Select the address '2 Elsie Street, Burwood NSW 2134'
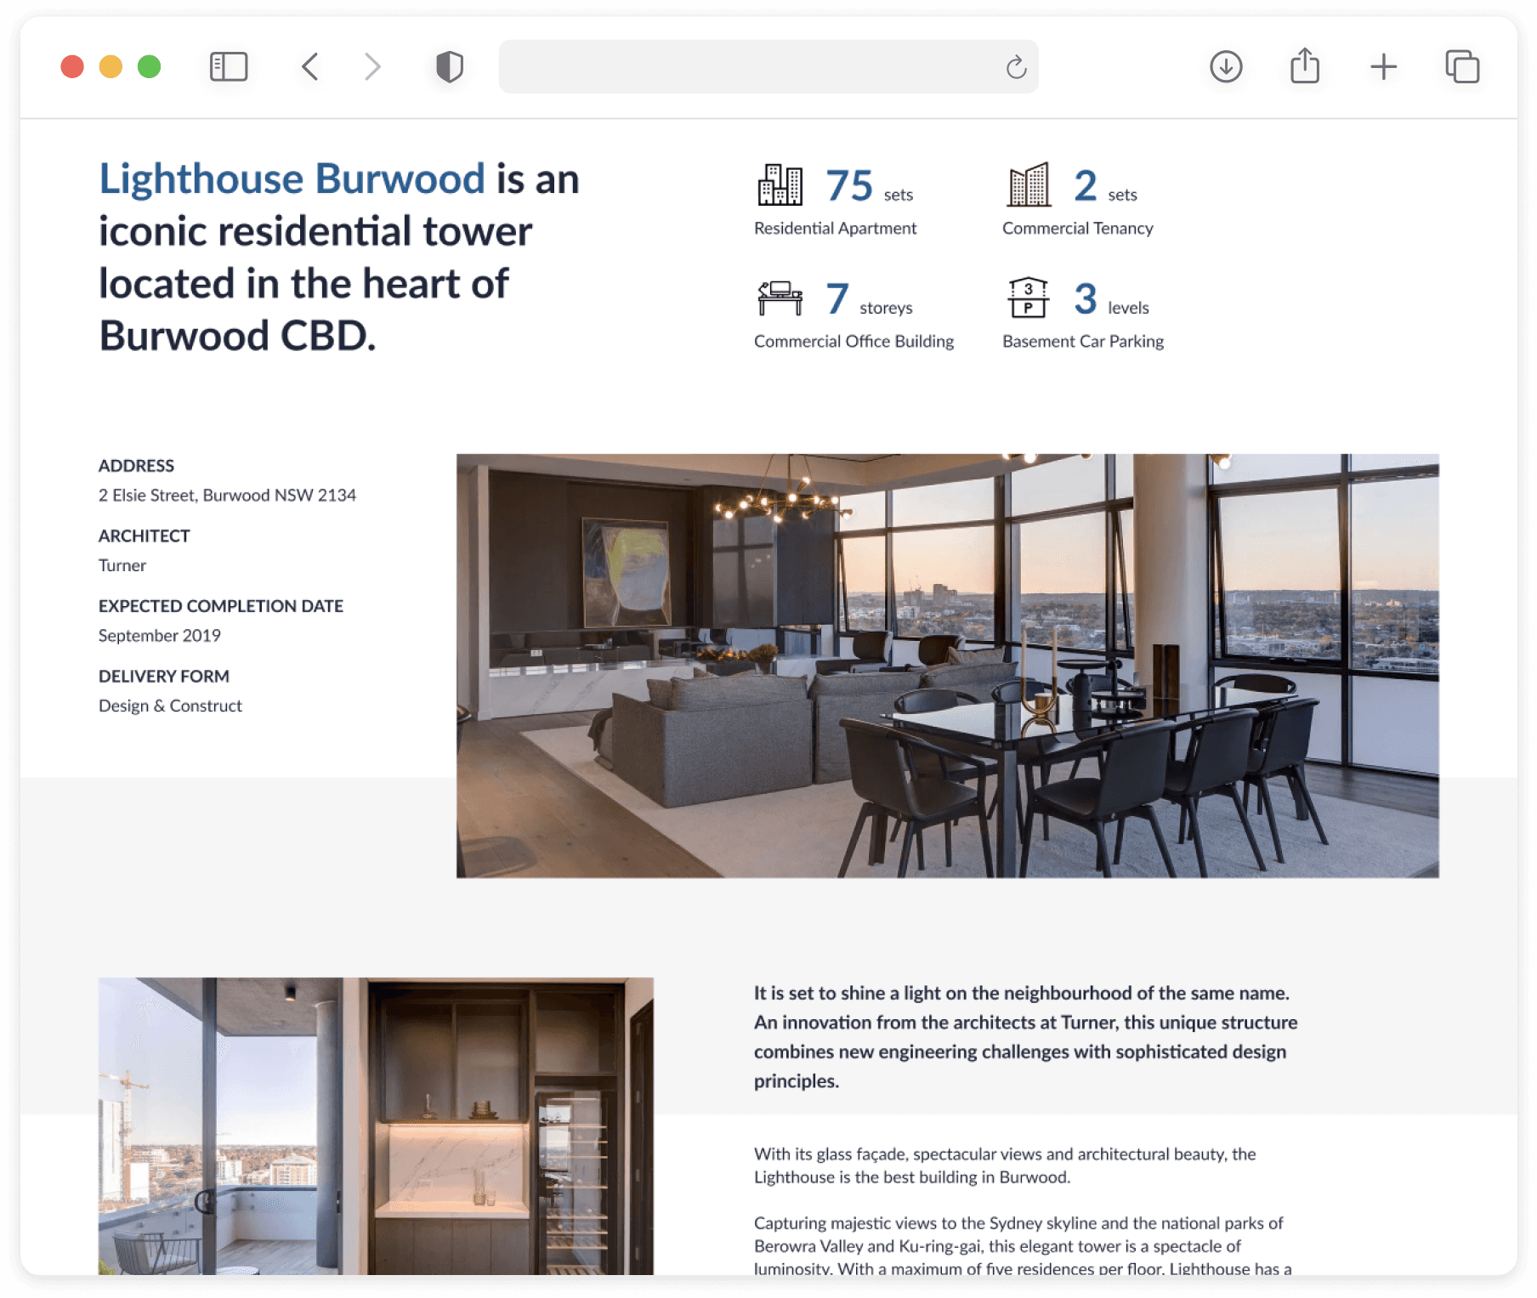 [x=227, y=495]
